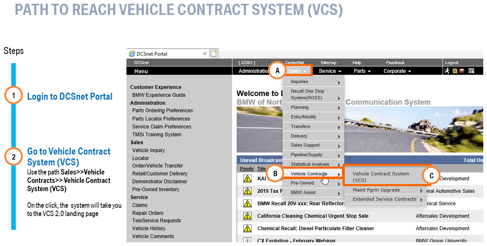Image resolution: width=487 pixels, height=246 pixels.
Task: Click the running man icon in toolbar
Action: pos(447,71)
